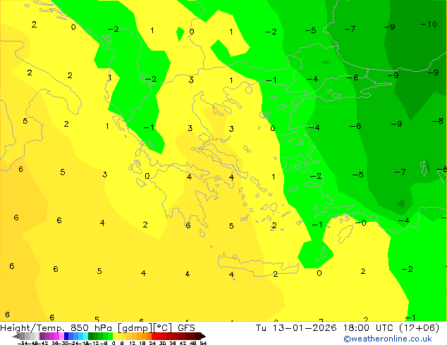447x345 pixels.
Task: Click the weatheronline.co.uk copyright link
Action: [388, 339]
